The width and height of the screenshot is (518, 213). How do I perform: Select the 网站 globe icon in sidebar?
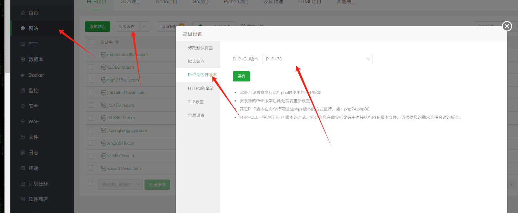(x=23, y=28)
